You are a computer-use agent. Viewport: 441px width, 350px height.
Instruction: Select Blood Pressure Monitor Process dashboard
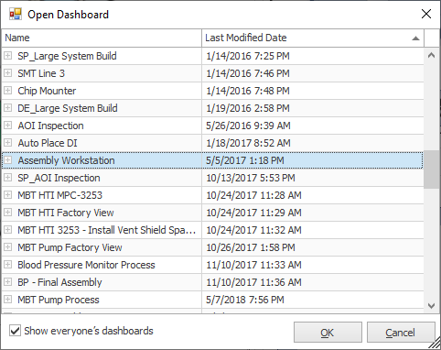pyautogui.click(x=86, y=265)
